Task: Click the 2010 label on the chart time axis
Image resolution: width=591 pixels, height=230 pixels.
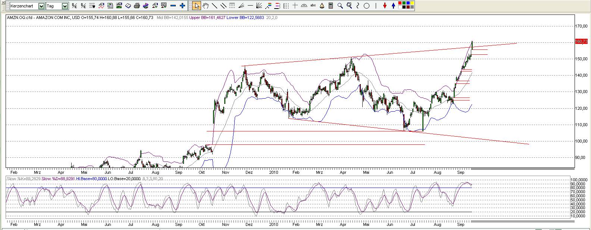Action: pos(273,172)
